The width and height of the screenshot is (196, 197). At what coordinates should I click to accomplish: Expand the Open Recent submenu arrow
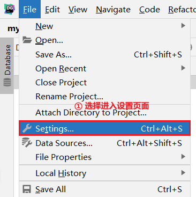click(x=183, y=68)
